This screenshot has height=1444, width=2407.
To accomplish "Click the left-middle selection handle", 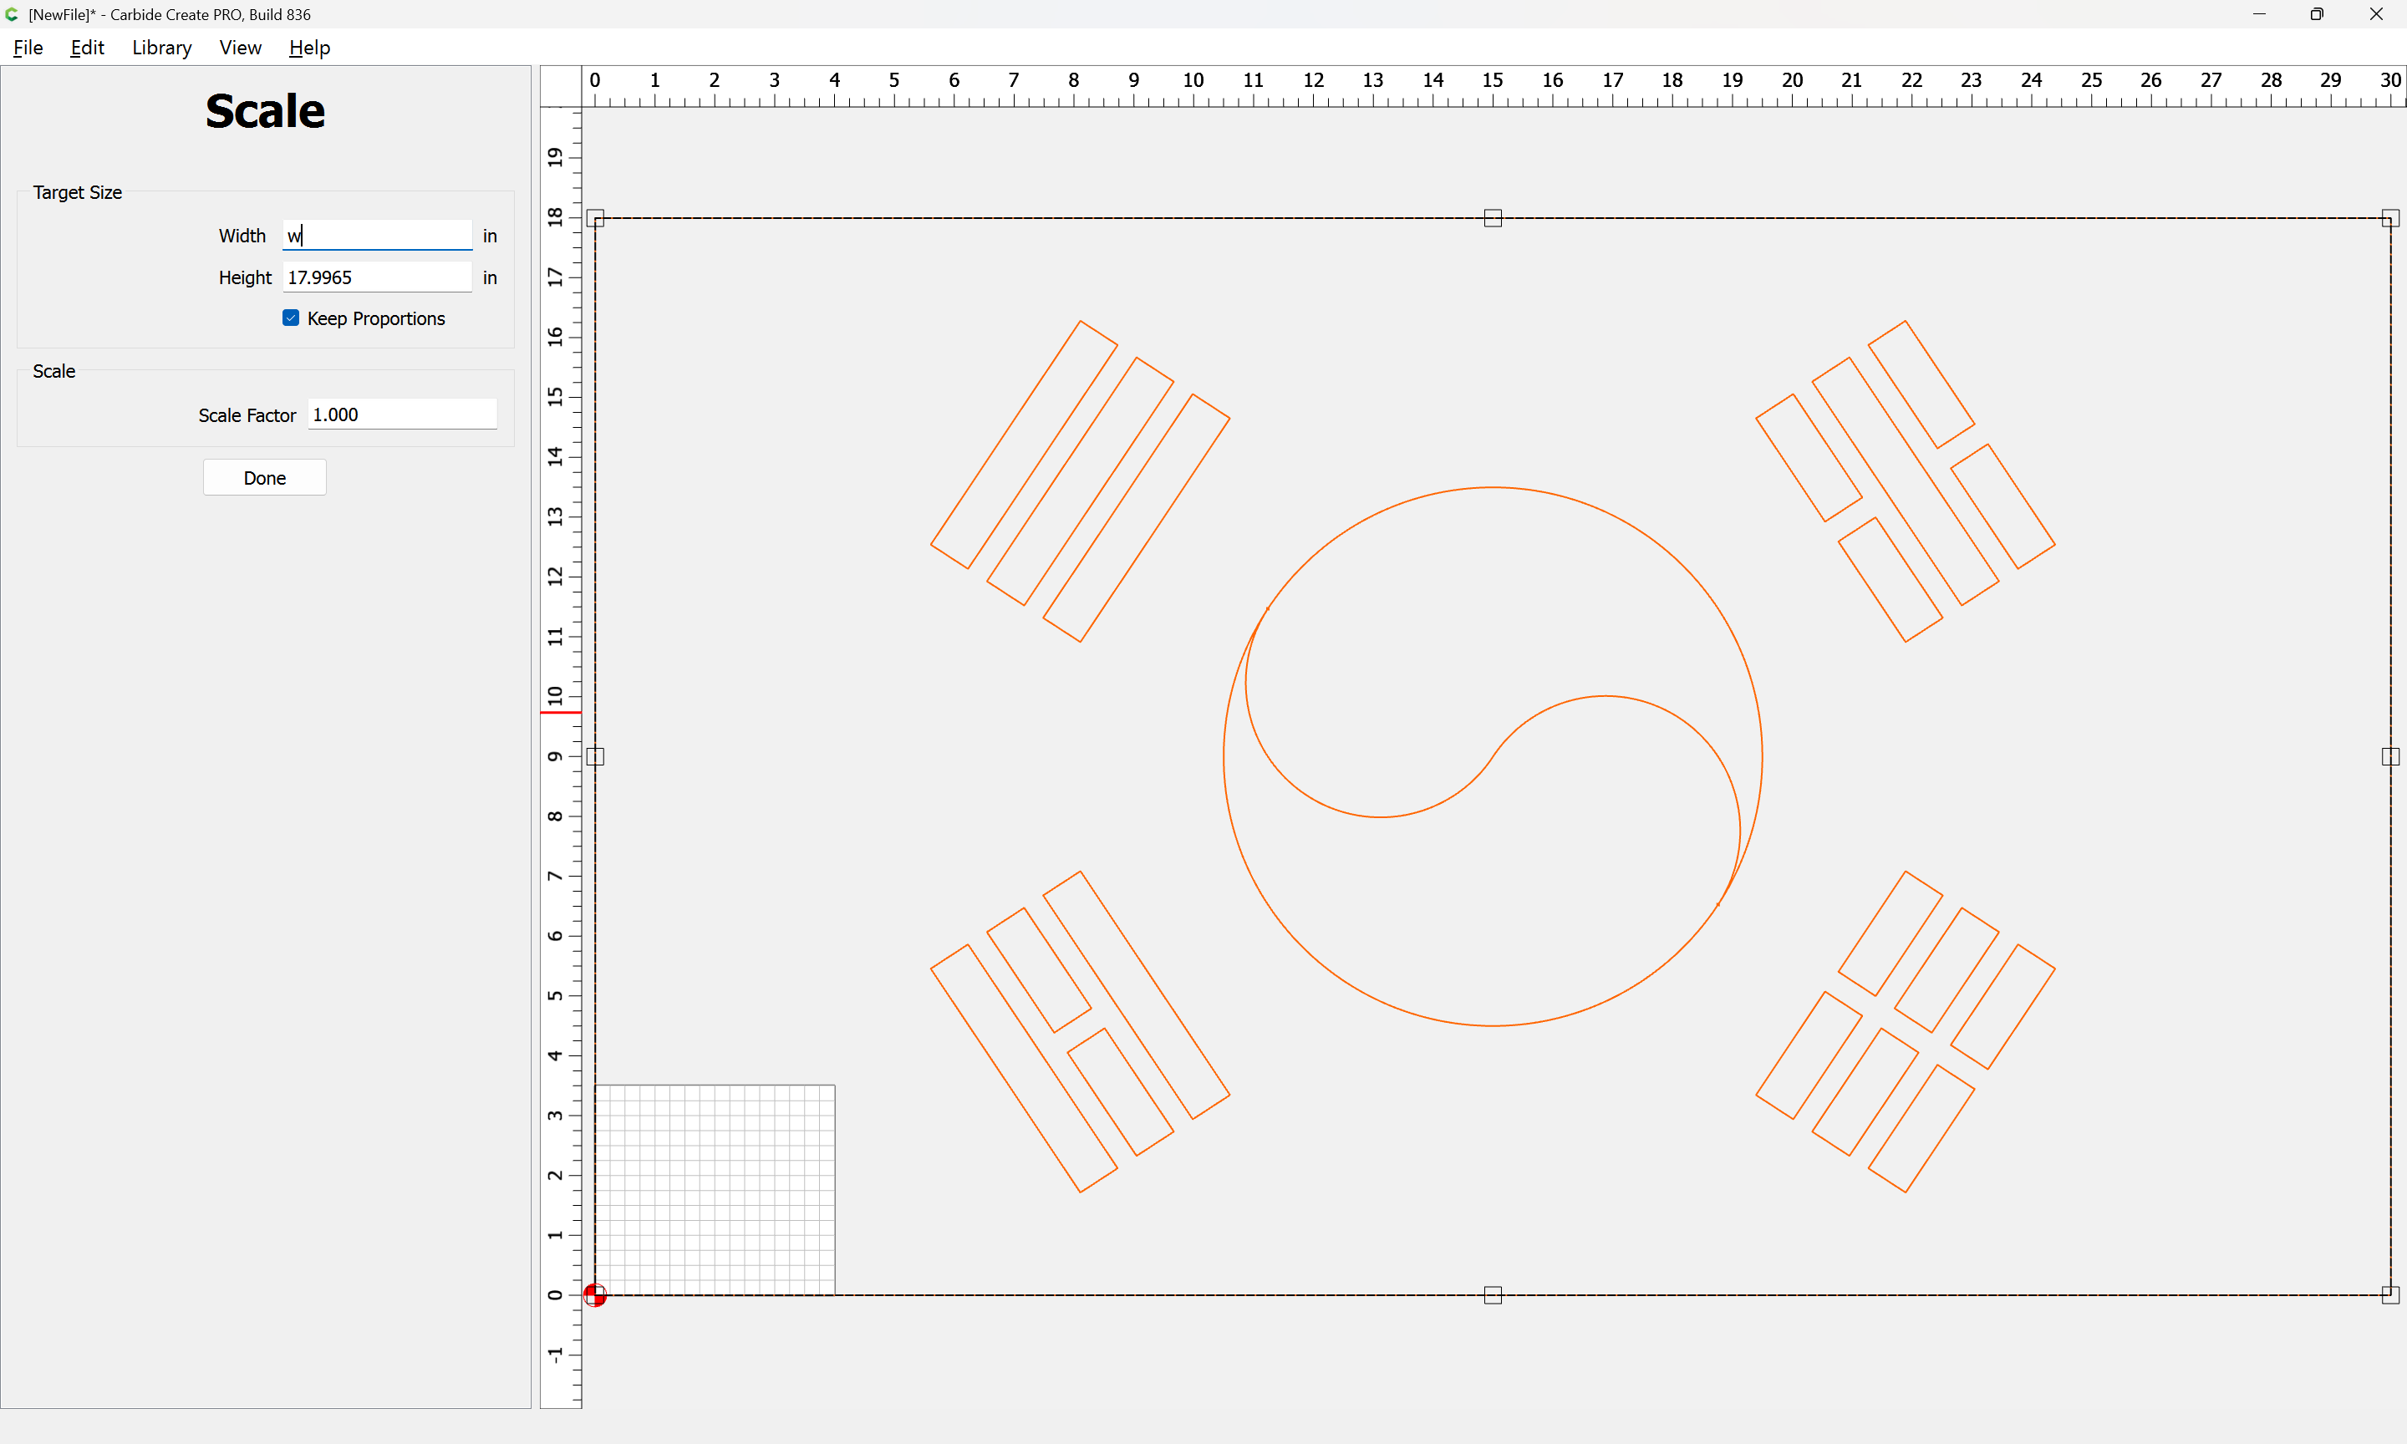I will (595, 756).
